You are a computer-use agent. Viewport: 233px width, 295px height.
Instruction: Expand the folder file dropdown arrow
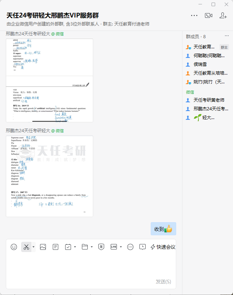click(92, 247)
